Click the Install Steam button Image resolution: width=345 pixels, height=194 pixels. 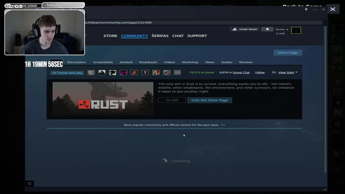pyautogui.click(x=245, y=29)
